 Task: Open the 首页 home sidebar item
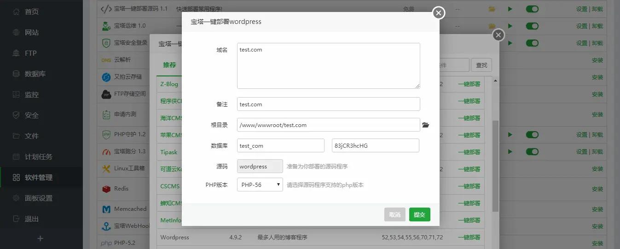(31, 12)
